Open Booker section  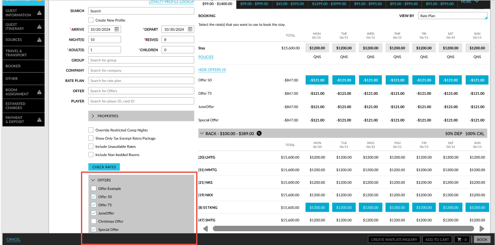click(x=24, y=66)
